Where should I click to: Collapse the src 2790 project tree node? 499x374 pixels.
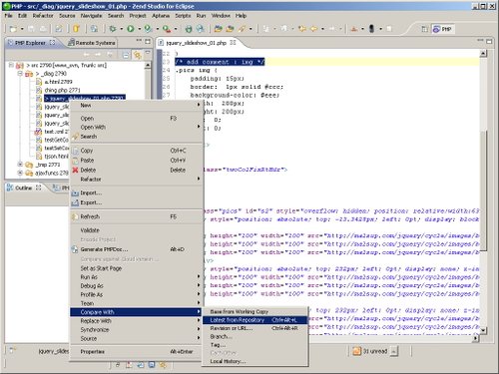pyautogui.click(x=11, y=65)
